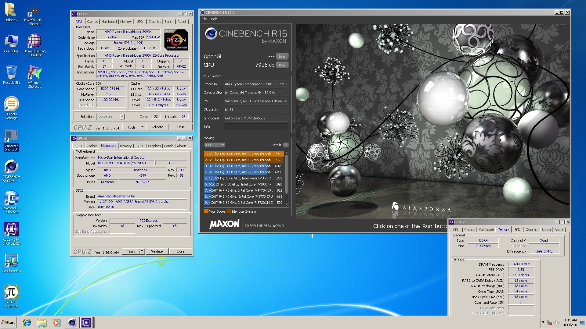This screenshot has height=329, width=586.
Task: Click Tools button in top CPU-Z window
Action: point(131,127)
